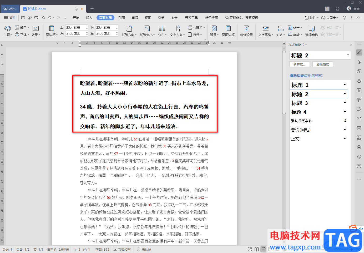Image resolution: width=364 pixels, height=253 pixels.
Task: Open the 标题 2 style combo box
Action: tap(320, 55)
